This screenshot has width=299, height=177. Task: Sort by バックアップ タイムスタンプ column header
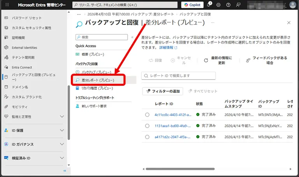239,104
